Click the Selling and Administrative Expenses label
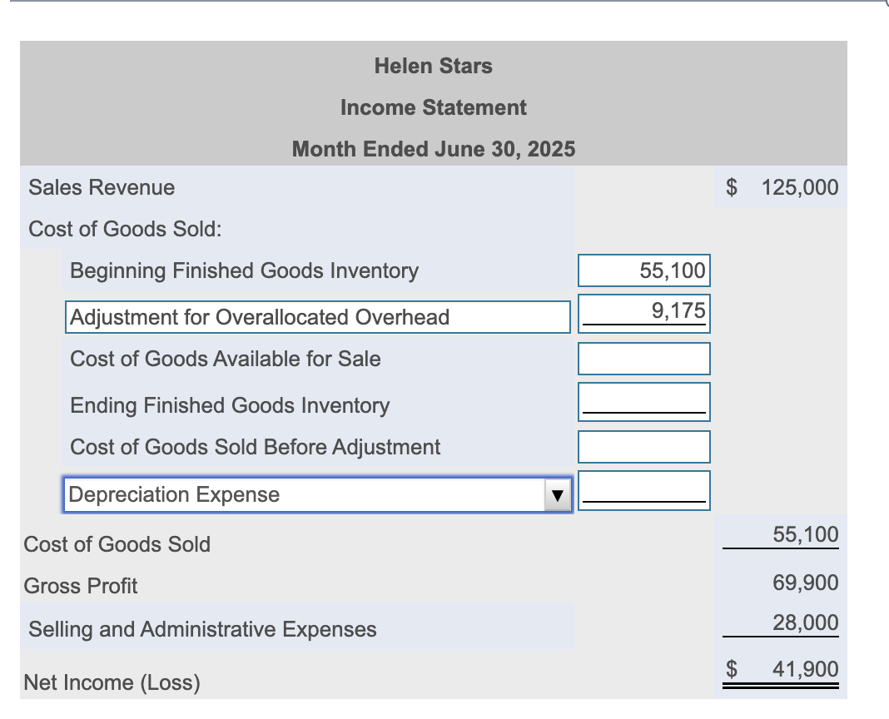The image size is (889, 719). pyautogui.click(x=203, y=628)
